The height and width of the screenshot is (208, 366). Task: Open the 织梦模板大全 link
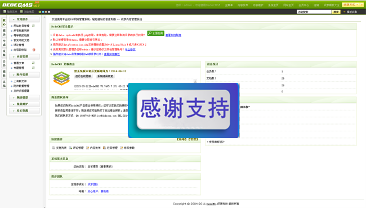[x=332, y=5]
